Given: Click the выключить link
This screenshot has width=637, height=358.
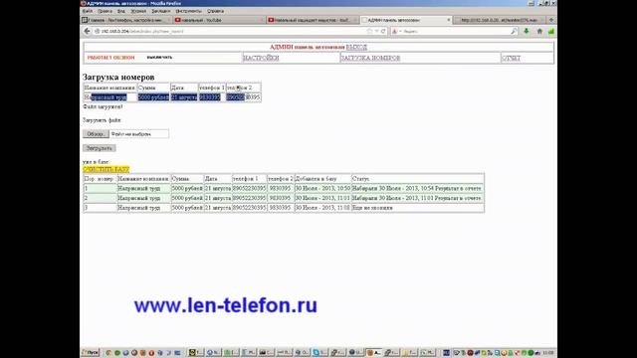Looking at the screenshot, I should tap(159, 58).
